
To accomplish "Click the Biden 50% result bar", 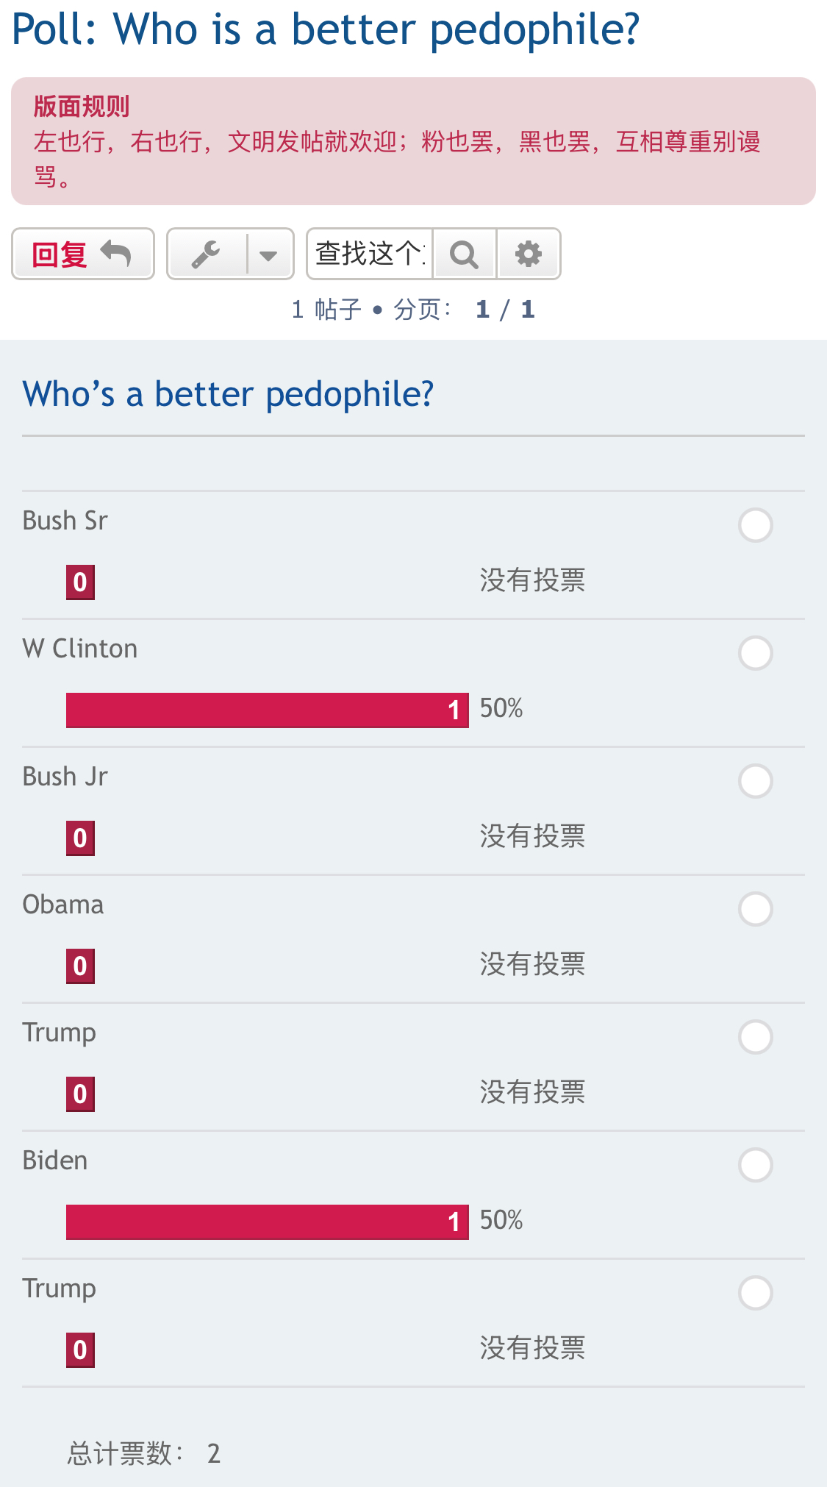I will point(267,1222).
